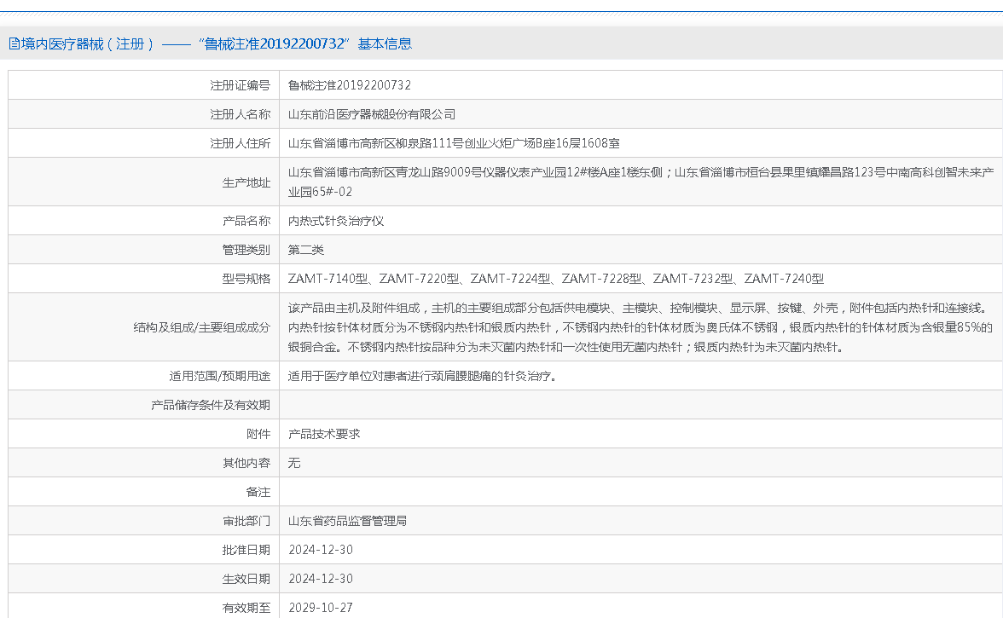Click the empty 备注 remarks cell
The width and height of the screenshot is (1003, 618).
click(640, 492)
